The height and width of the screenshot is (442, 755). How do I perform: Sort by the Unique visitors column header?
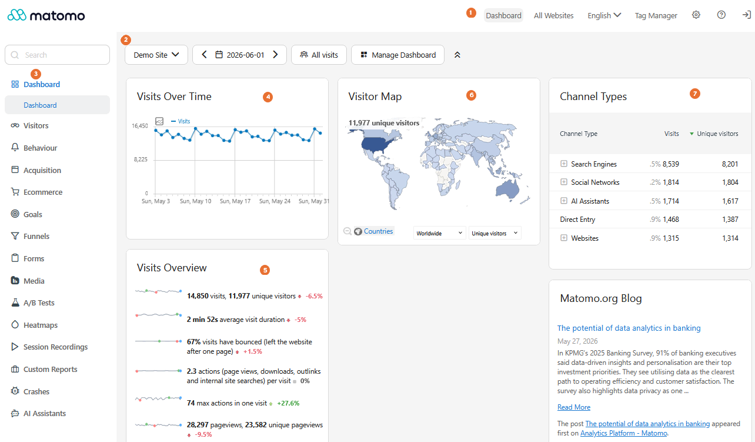click(717, 134)
